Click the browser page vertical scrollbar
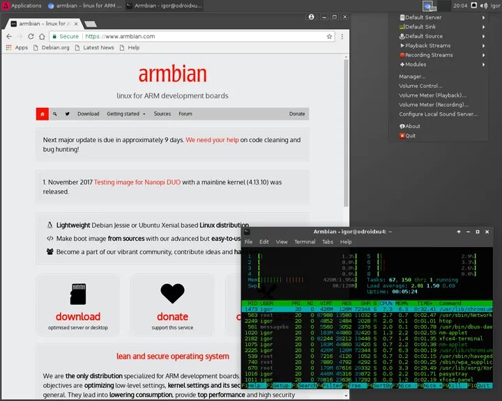The height and width of the screenshot is (401, 502). click(346, 133)
